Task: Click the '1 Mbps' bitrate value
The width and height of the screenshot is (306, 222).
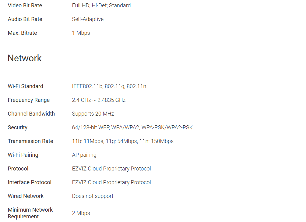Action: click(x=81, y=33)
